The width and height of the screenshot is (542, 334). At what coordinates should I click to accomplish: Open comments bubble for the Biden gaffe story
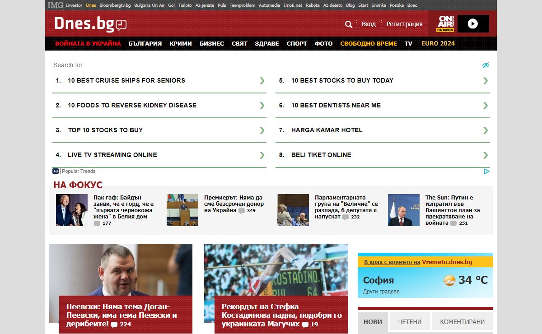tap(97, 223)
